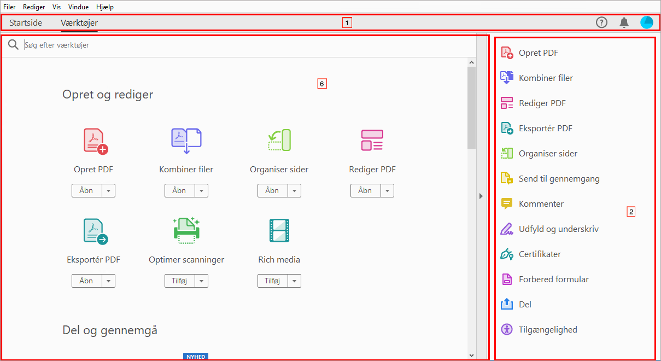The image size is (661, 361).
Task: Click the NYHED badge
Action: click(196, 357)
